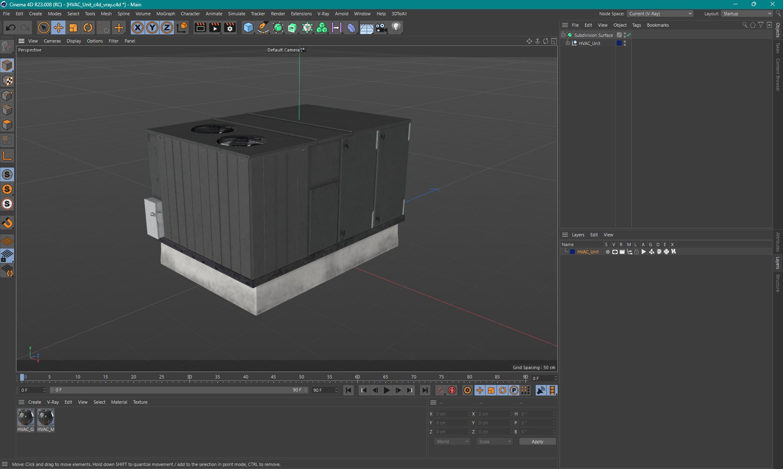This screenshot has width=783, height=469.
Task: Open viewport Cameras menu
Action: click(x=52, y=41)
